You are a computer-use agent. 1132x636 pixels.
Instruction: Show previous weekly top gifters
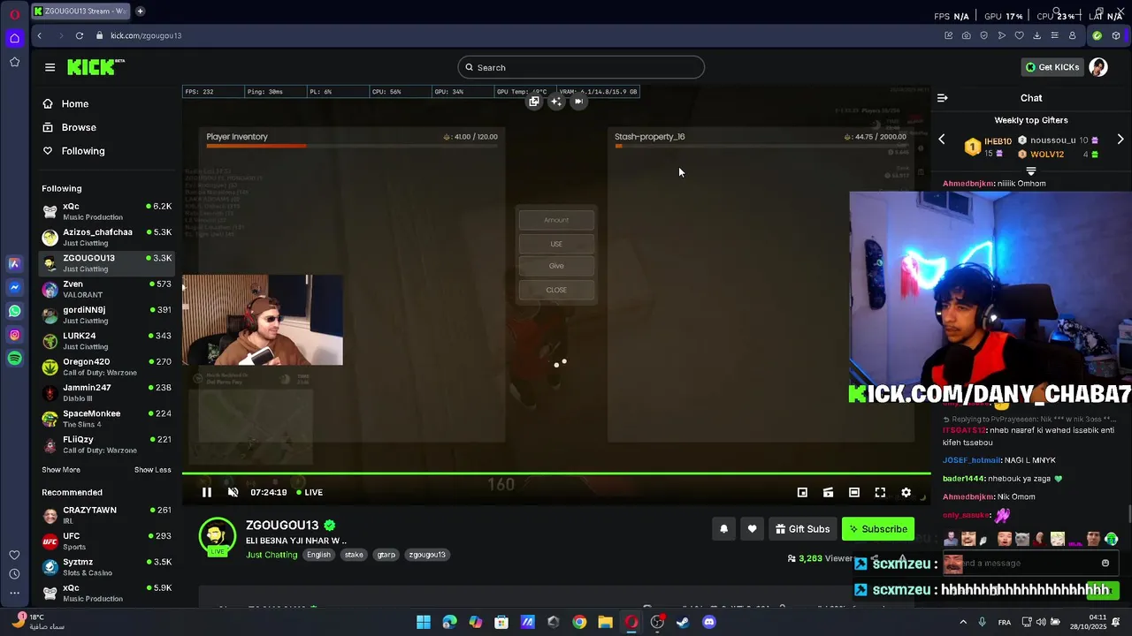pos(942,140)
